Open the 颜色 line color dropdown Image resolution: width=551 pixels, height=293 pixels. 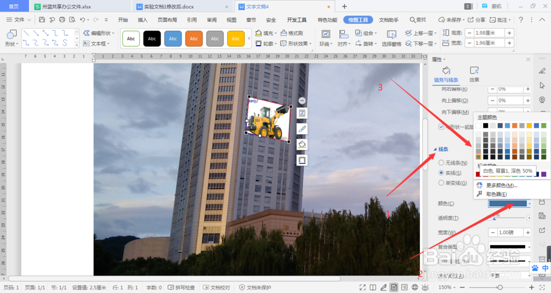click(510, 203)
